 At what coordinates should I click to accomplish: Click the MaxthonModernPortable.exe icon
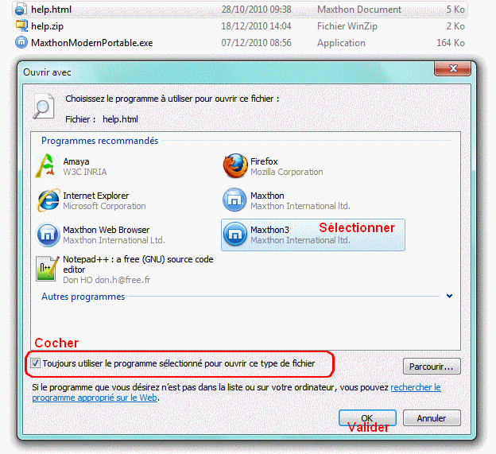pos(21,42)
